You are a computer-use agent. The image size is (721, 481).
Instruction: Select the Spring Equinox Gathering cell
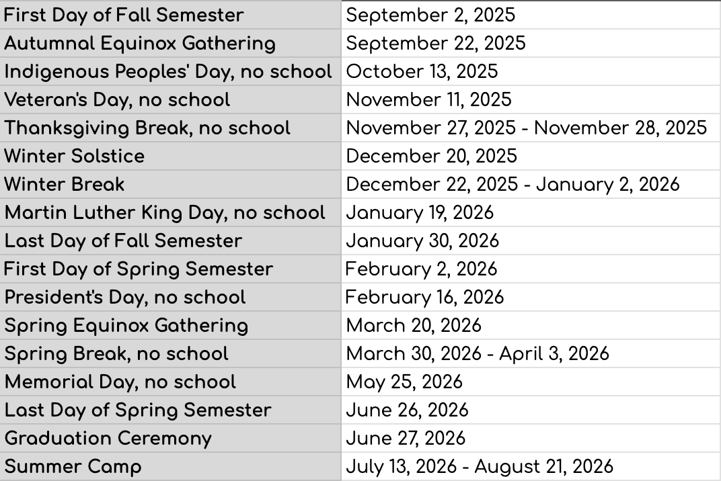click(170, 326)
